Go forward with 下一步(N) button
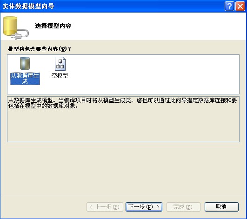Viewport: 247px width, 219px height. click(x=144, y=207)
